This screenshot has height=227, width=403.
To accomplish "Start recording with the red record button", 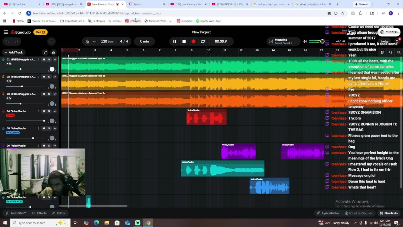I will coord(194,41).
